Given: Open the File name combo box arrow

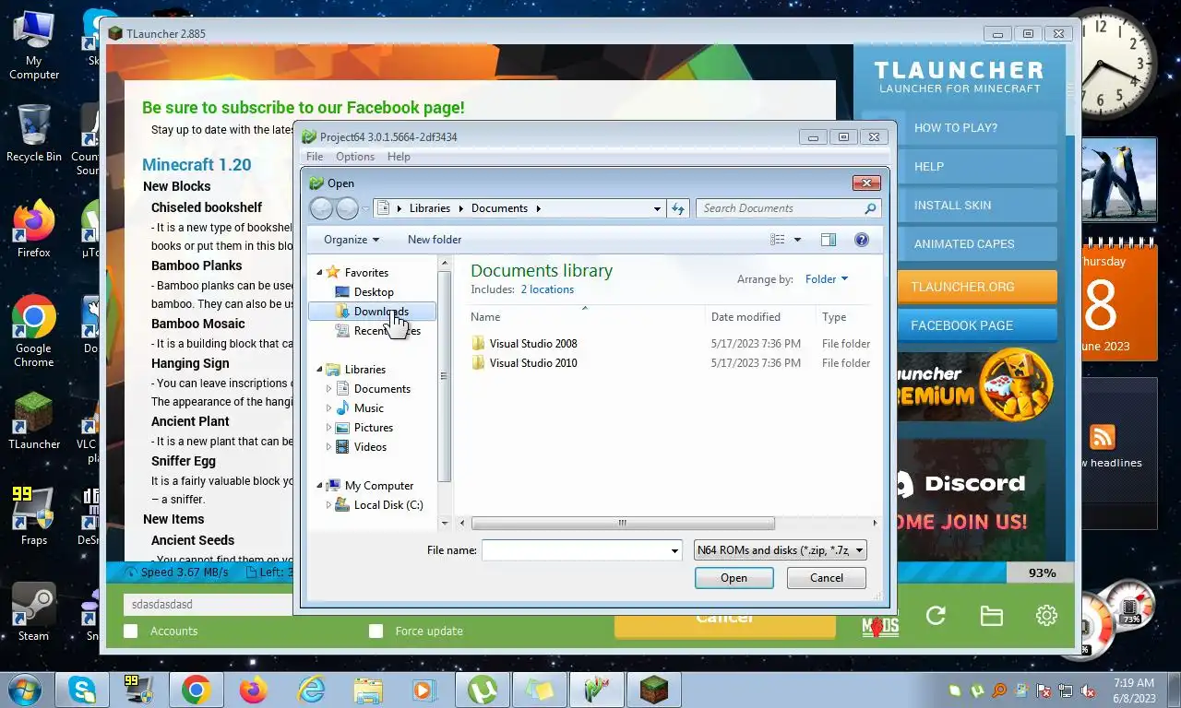Looking at the screenshot, I should click(674, 550).
